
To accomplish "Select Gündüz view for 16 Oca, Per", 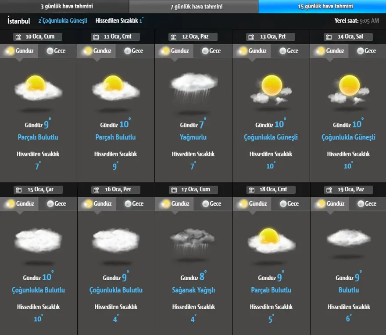I will pos(97,204).
